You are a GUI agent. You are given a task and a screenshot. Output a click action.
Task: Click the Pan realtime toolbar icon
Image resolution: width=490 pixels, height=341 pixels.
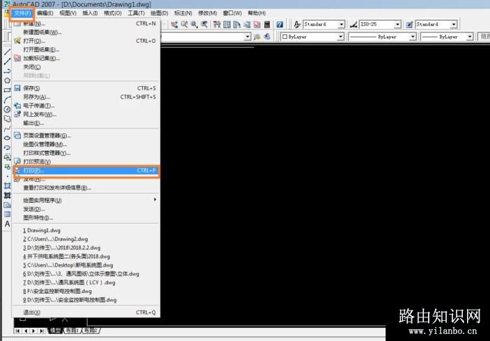click(x=175, y=24)
